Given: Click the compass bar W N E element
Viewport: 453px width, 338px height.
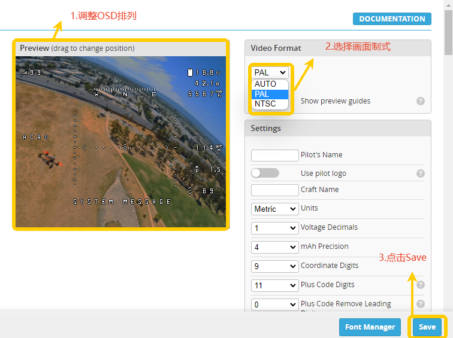Looking at the screenshot, I should 125,92.
